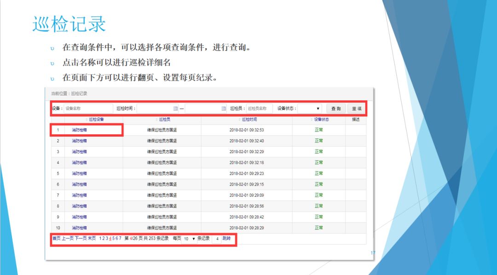Click 正常 status in row 10
Viewport: 497px width, 275px height.
click(319, 228)
